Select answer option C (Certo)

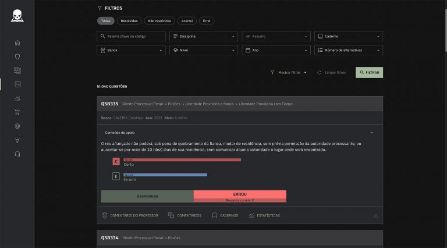point(116,161)
